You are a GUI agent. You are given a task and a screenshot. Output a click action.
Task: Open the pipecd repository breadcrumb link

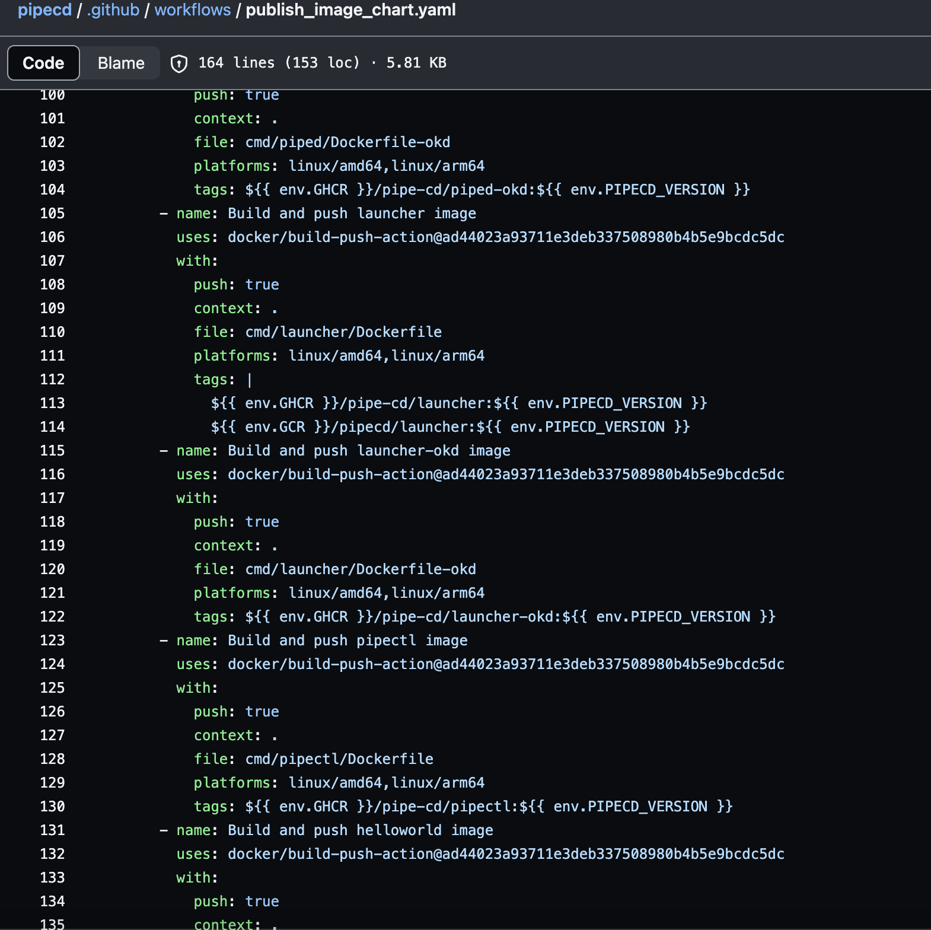(x=44, y=10)
